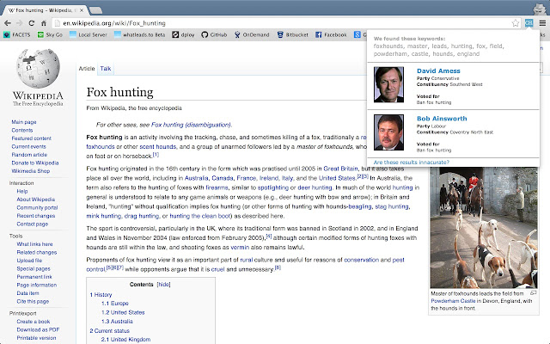Go to the browser Home icon

(44, 23)
